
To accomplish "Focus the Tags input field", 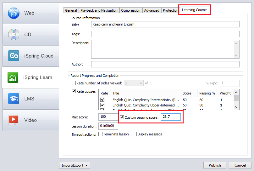I will click(x=165, y=34).
